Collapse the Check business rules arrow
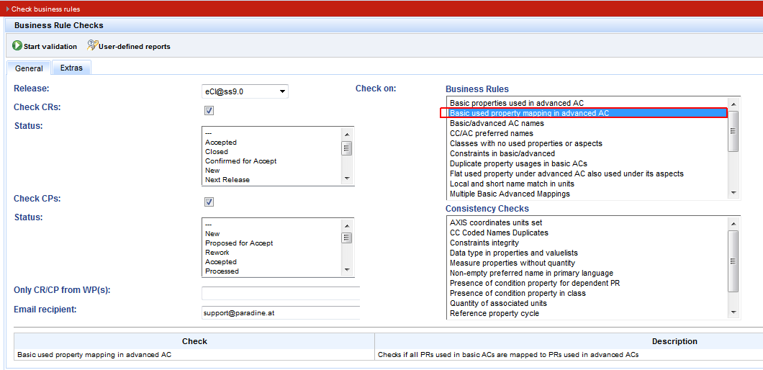Viewport: 763px width, 370px height. [8, 9]
